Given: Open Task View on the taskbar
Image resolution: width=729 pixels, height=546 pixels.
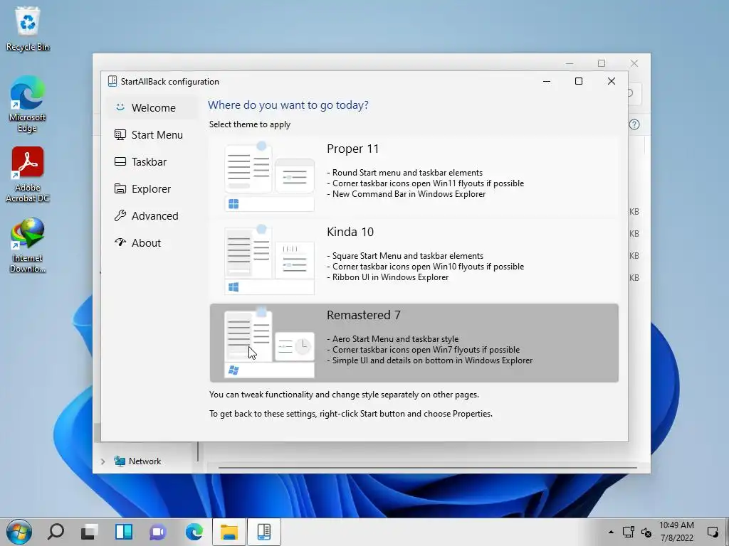Looking at the screenshot, I should click(x=89, y=532).
